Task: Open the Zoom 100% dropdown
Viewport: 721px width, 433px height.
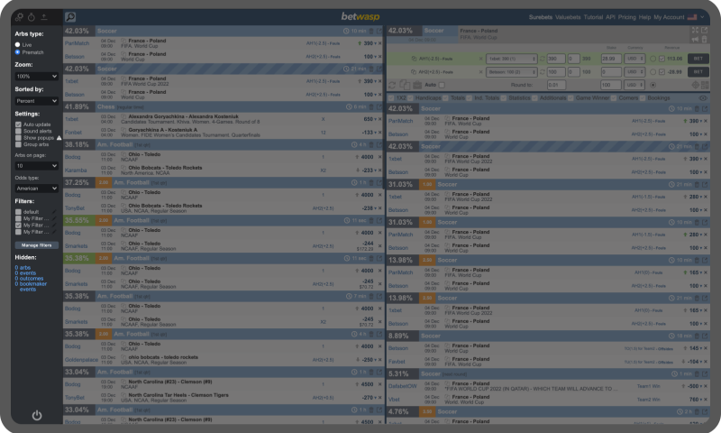Action: pos(36,77)
